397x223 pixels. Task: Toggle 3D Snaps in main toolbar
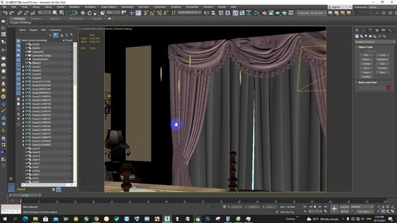pyautogui.click(x=146, y=12)
